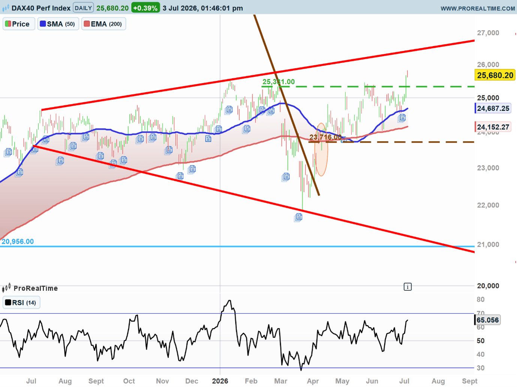
Task: Click the ProRealTime candlestick logo icon
Action: (x=6, y=288)
